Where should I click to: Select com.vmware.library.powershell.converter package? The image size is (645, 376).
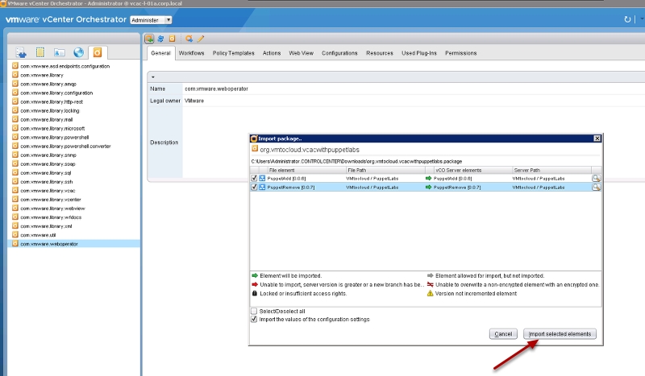pos(65,146)
